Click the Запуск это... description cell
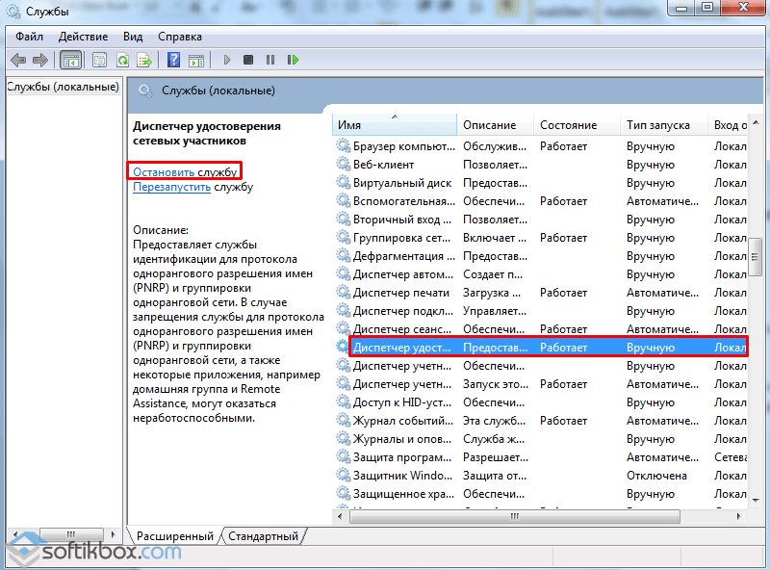770x570 pixels. pyautogui.click(x=495, y=384)
